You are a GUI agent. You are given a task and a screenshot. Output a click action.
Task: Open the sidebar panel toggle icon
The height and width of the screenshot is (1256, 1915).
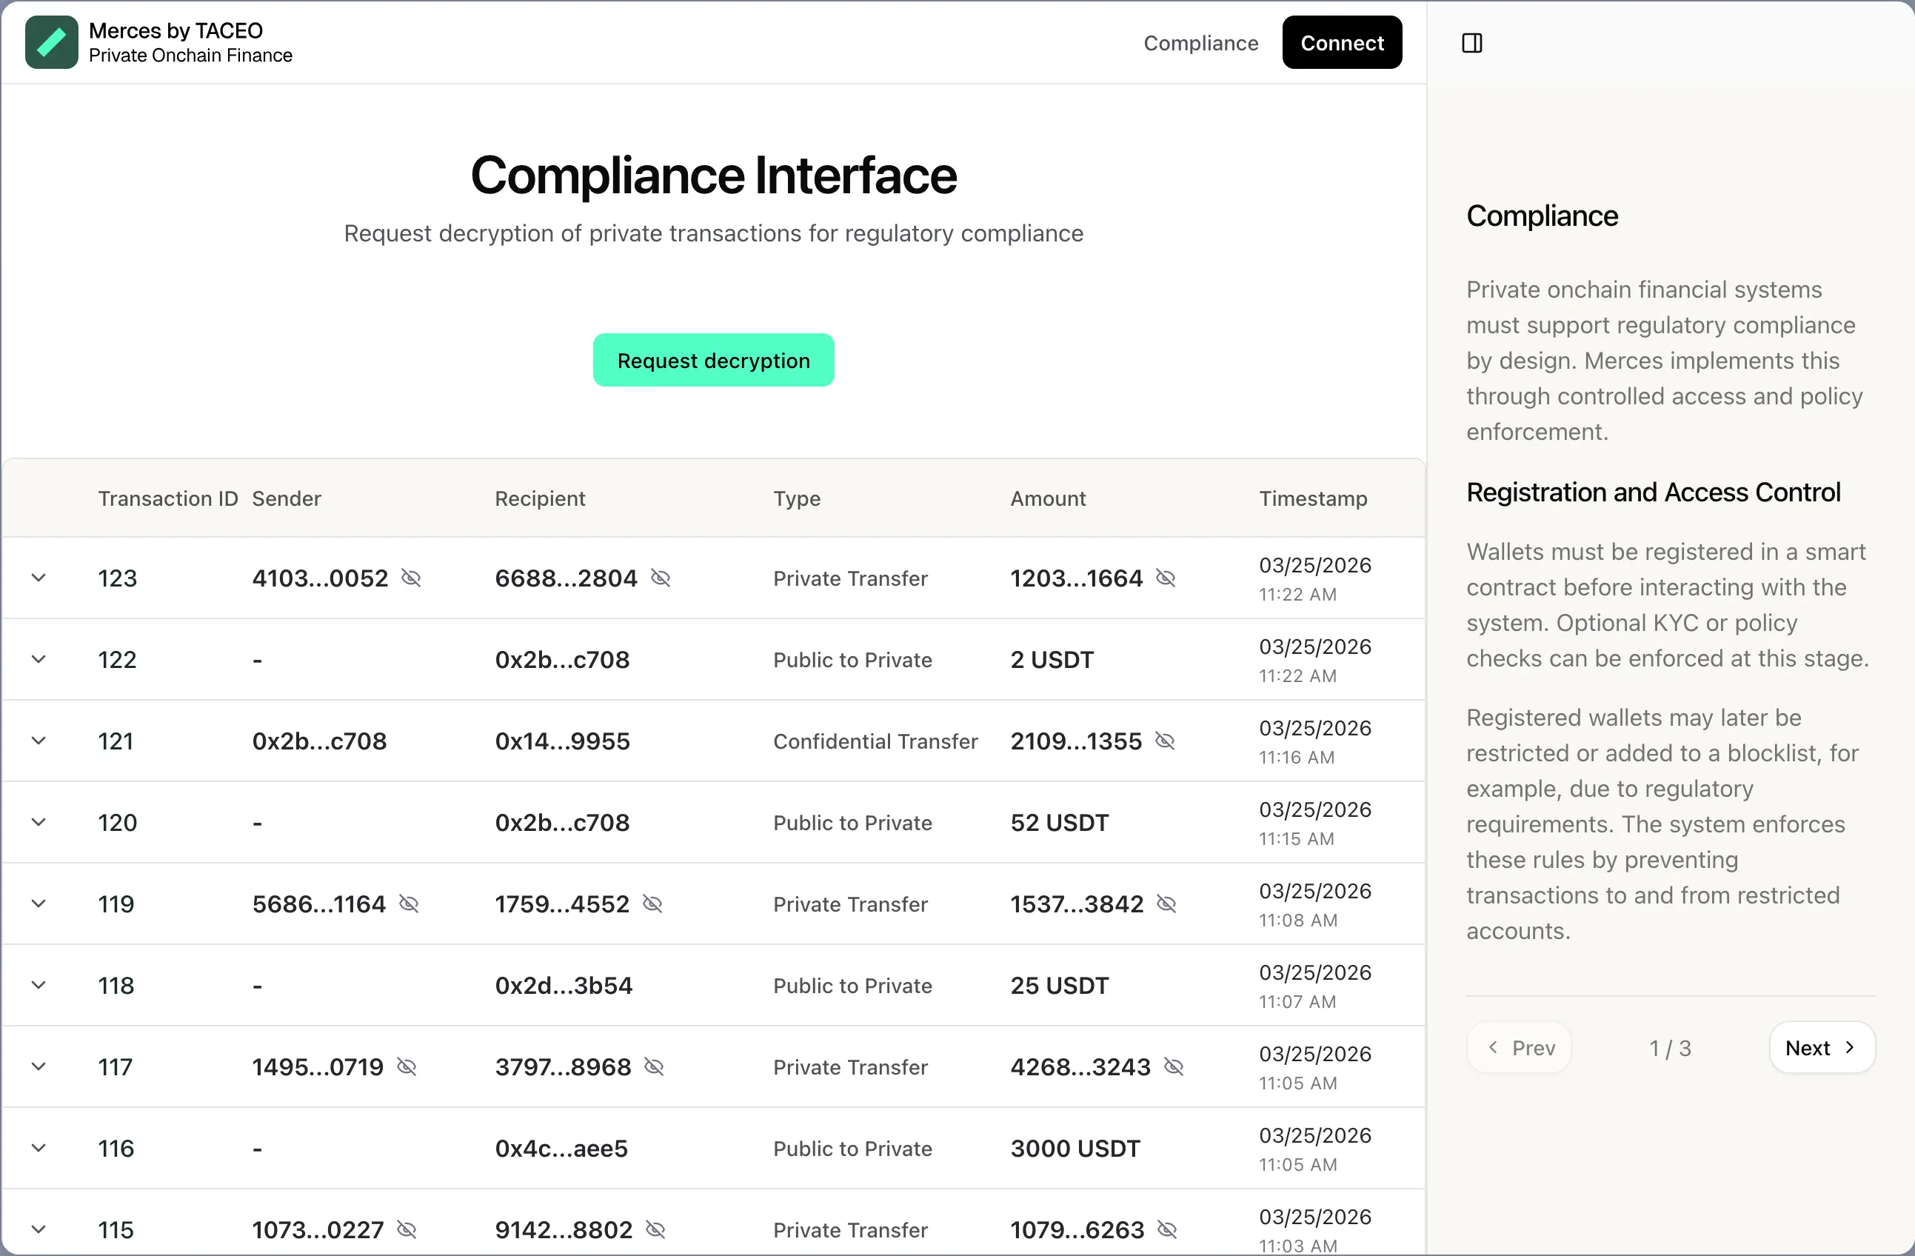click(1471, 43)
